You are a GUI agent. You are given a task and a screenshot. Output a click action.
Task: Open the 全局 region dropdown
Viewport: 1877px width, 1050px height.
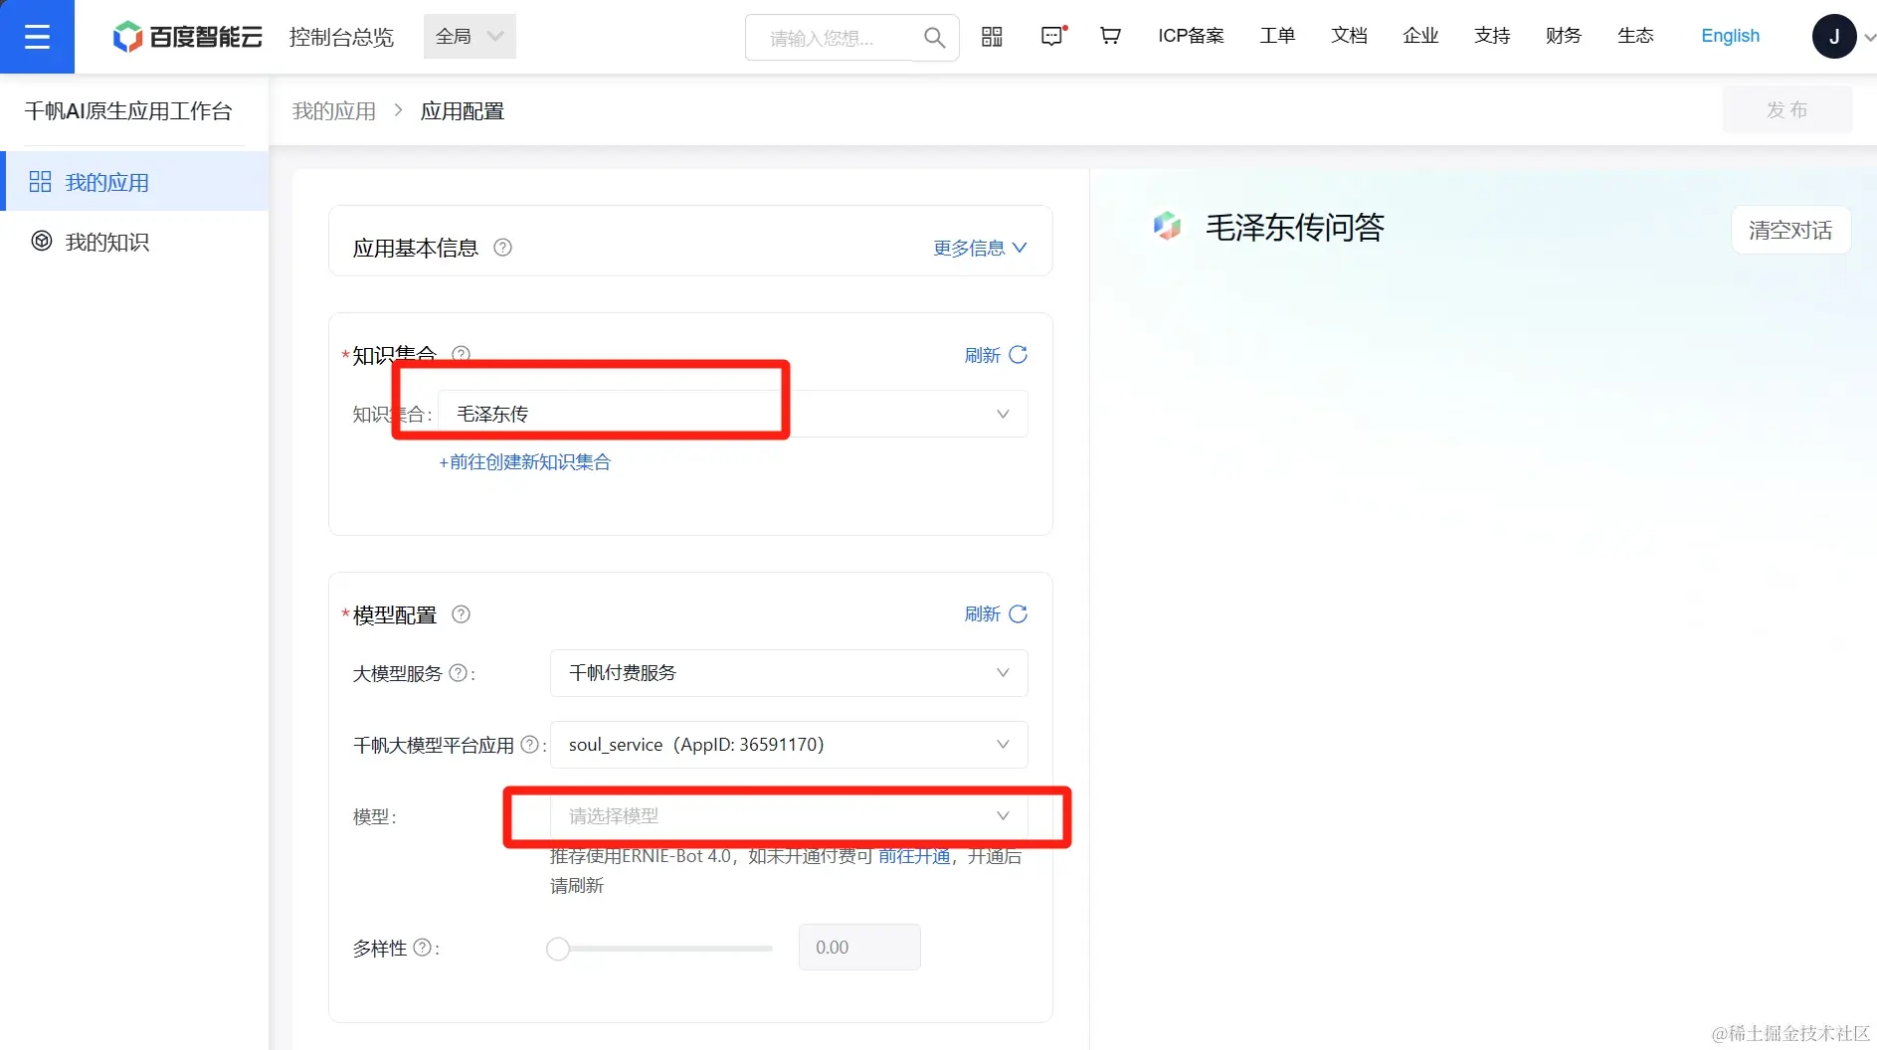pos(469,37)
